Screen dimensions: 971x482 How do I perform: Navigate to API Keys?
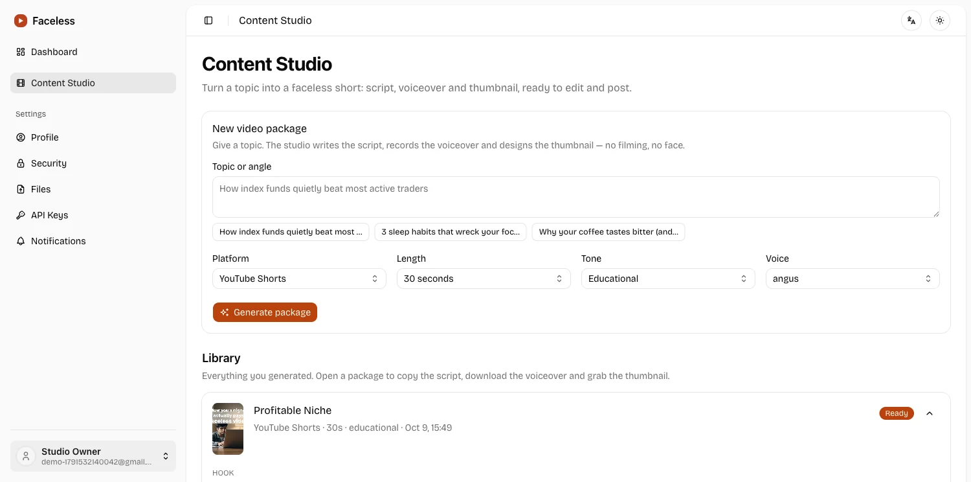click(x=93, y=215)
